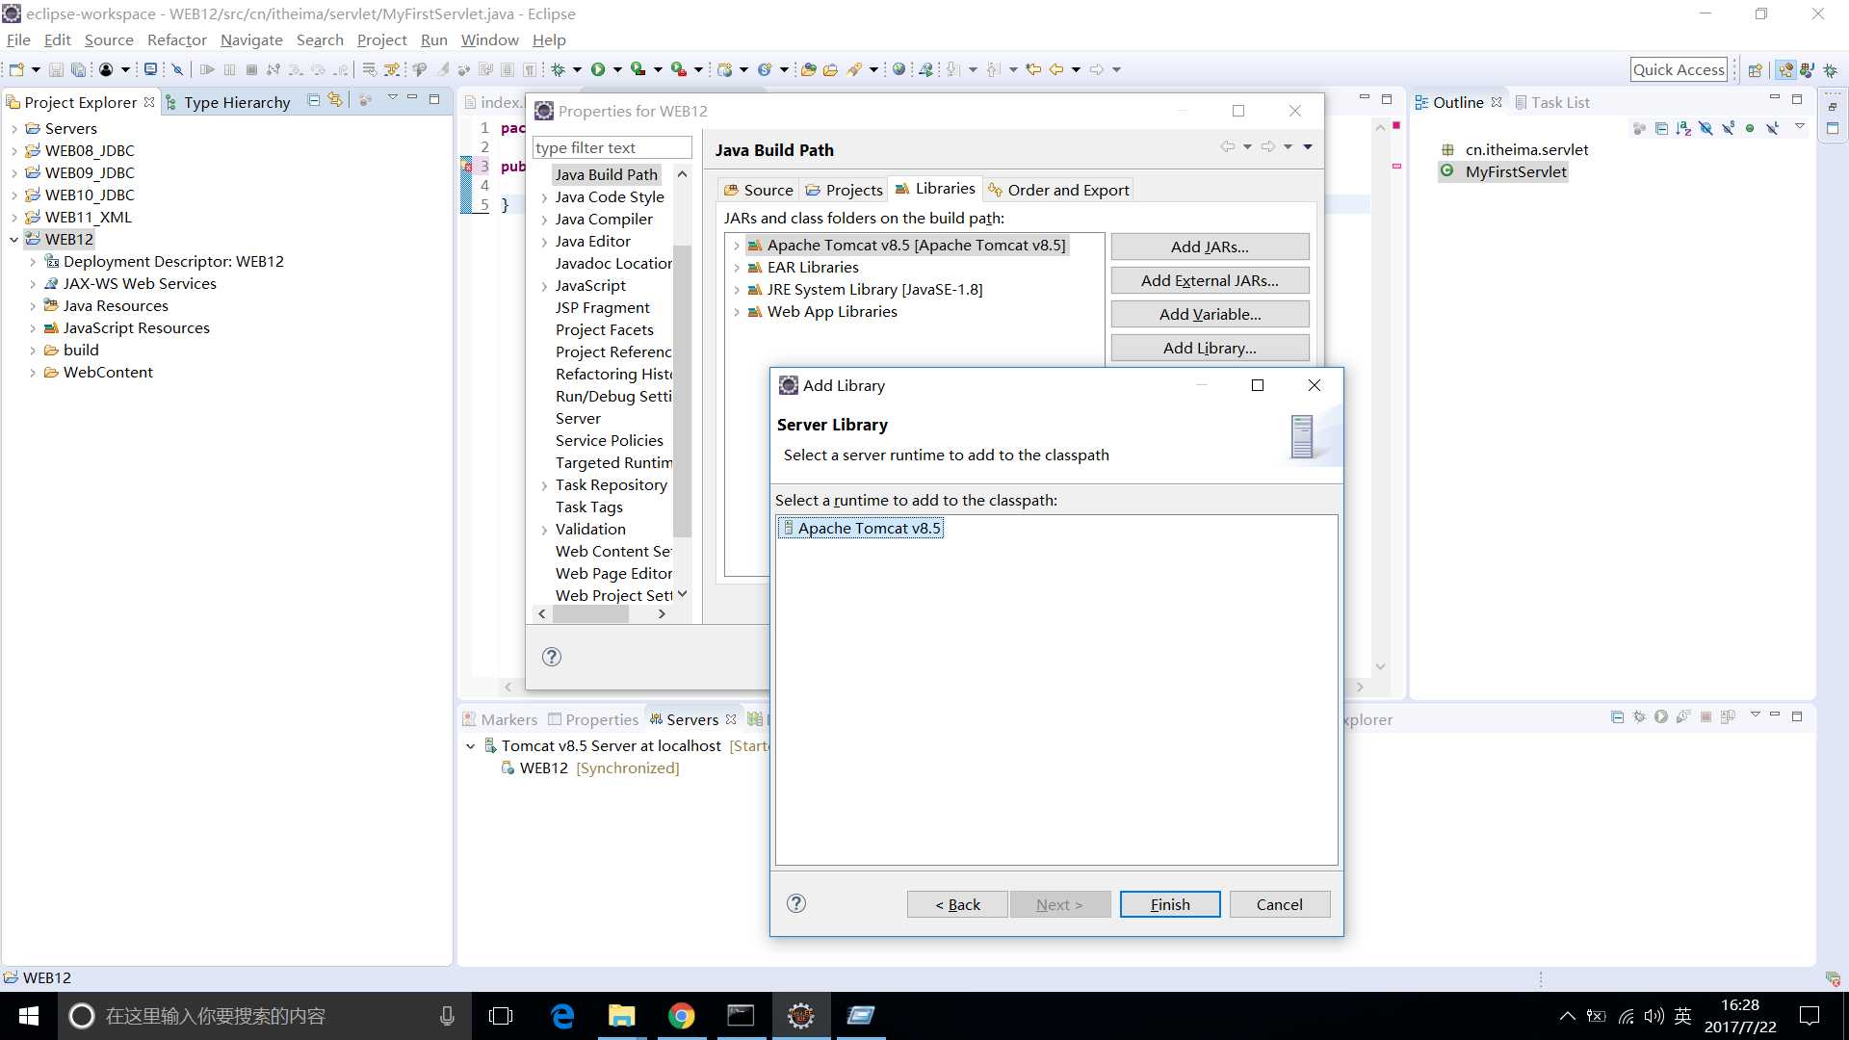Click the New file toolbar icon
Image resolution: width=1849 pixels, height=1040 pixels.
click(16, 69)
